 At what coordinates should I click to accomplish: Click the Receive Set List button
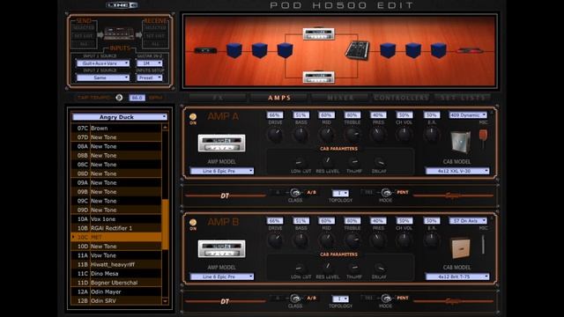[x=155, y=36]
